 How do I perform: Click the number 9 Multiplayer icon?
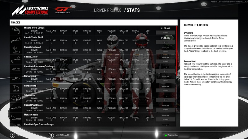tap(51, 135)
